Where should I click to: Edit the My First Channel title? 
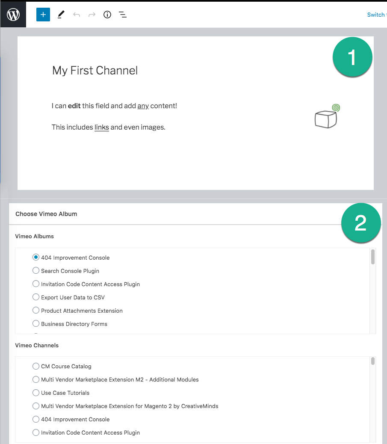pos(95,71)
